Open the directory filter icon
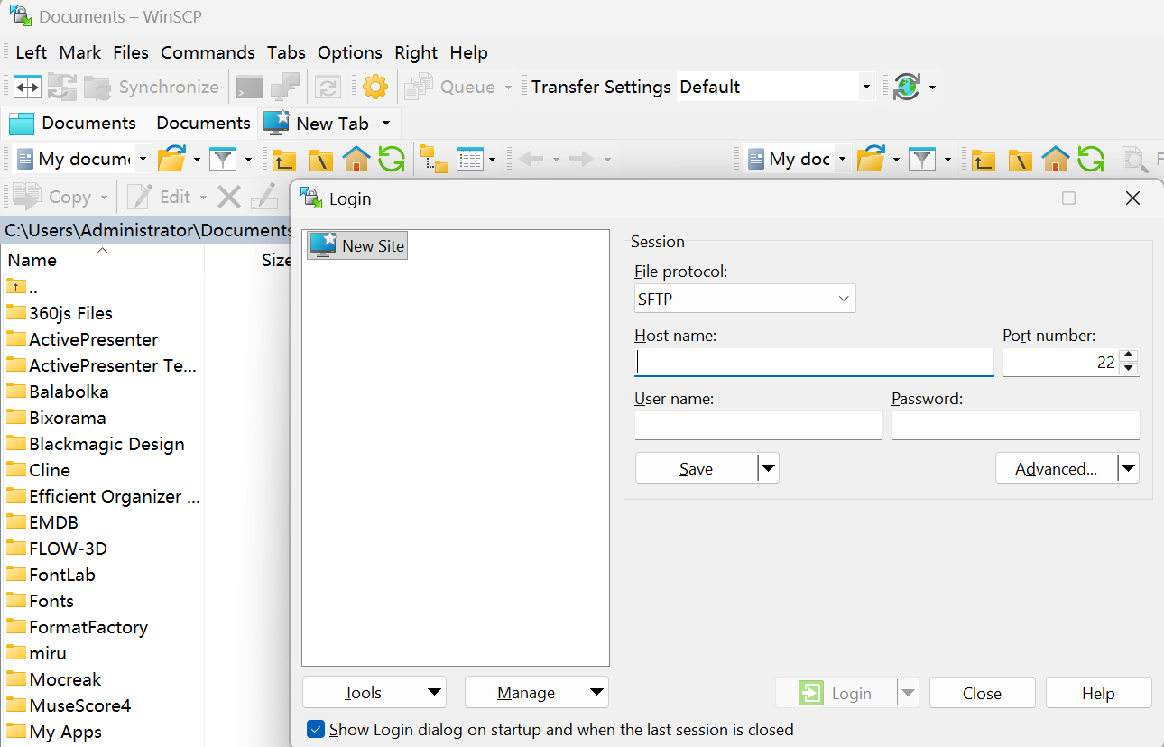 tap(222, 159)
